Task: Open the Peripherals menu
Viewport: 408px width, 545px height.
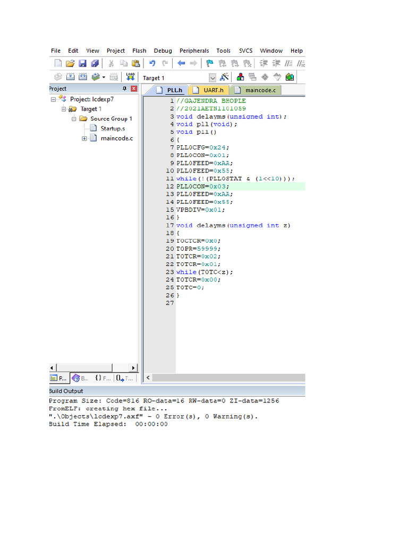Action: pyautogui.click(x=194, y=51)
